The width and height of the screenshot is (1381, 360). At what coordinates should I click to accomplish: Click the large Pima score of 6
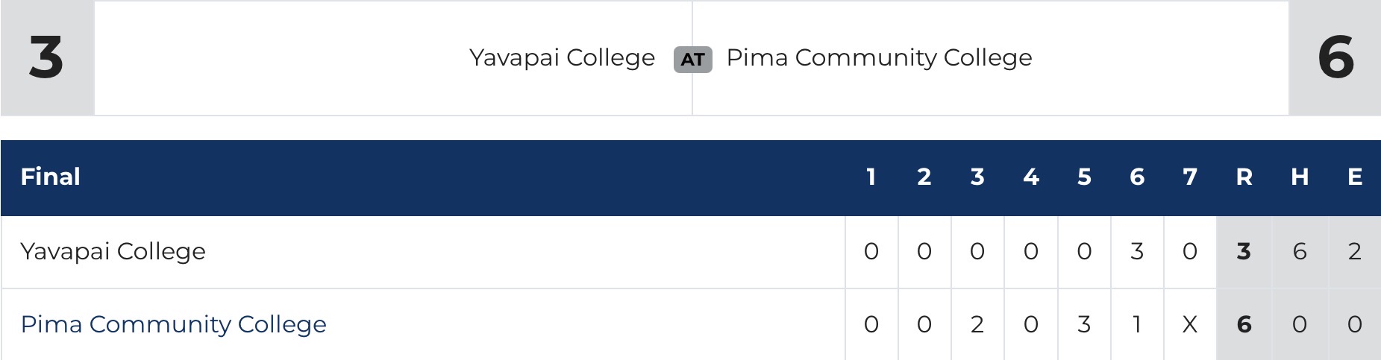click(1335, 57)
